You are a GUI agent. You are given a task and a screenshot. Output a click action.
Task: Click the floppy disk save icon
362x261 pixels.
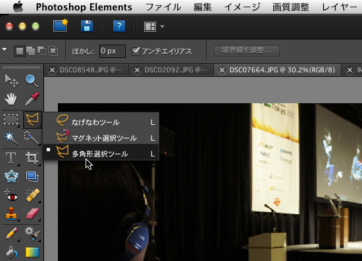click(x=87, y=26)
